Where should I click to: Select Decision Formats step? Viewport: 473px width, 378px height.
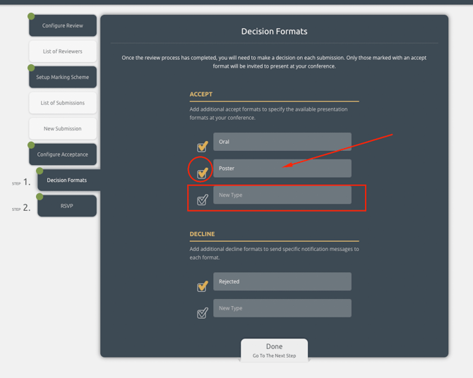[x=67, y=181]
